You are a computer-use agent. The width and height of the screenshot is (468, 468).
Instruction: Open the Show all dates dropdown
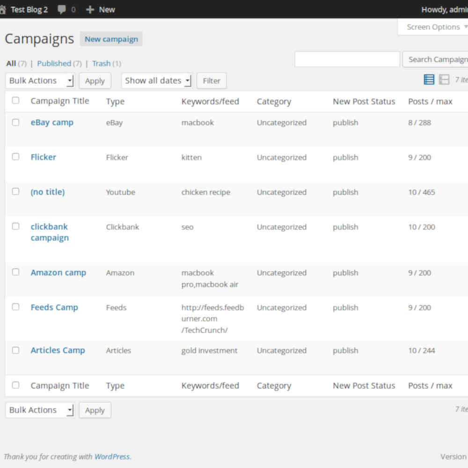click(x=157, y=80)
